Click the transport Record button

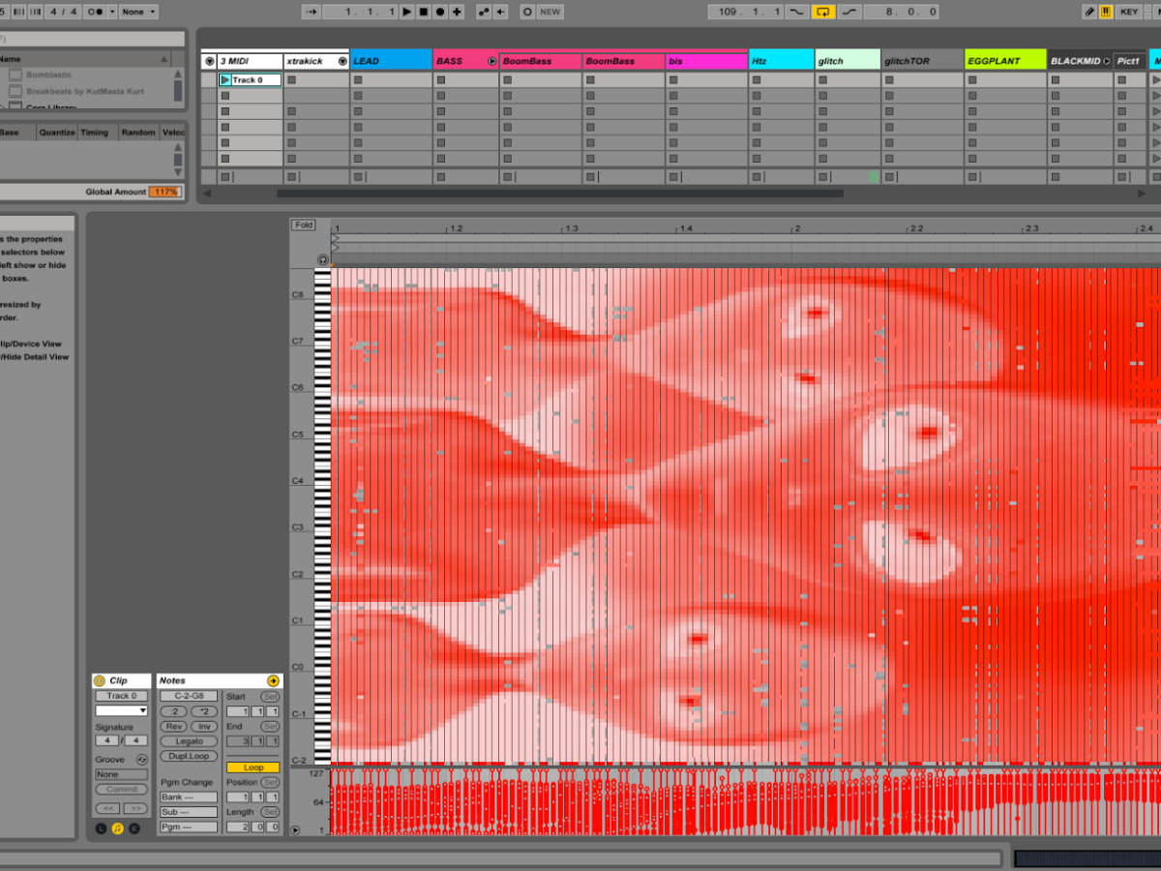click(439, 12)
